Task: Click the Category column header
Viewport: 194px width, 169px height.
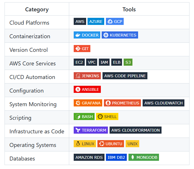Action: 37,9
